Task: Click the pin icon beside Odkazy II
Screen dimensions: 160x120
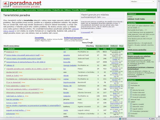Action: tap(5, 65)
